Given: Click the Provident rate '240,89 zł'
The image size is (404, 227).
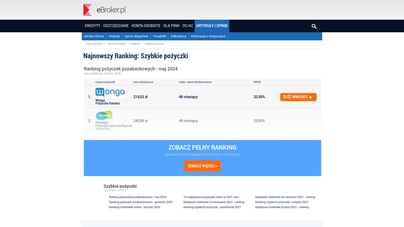Looking at the screenshot, I should click(140, 121).
